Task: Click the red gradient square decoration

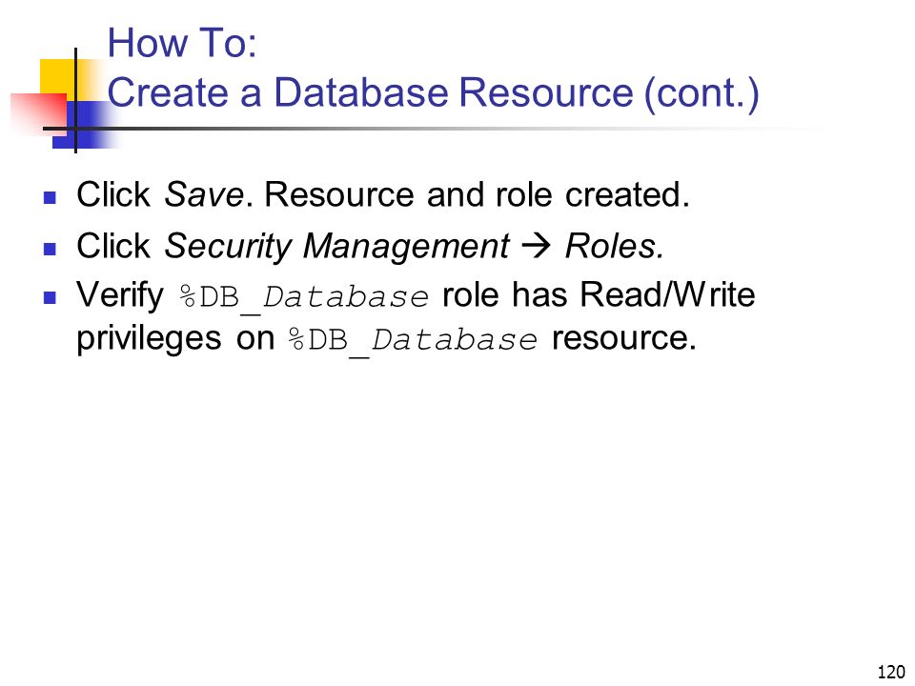Action: [x=38, y=112]
